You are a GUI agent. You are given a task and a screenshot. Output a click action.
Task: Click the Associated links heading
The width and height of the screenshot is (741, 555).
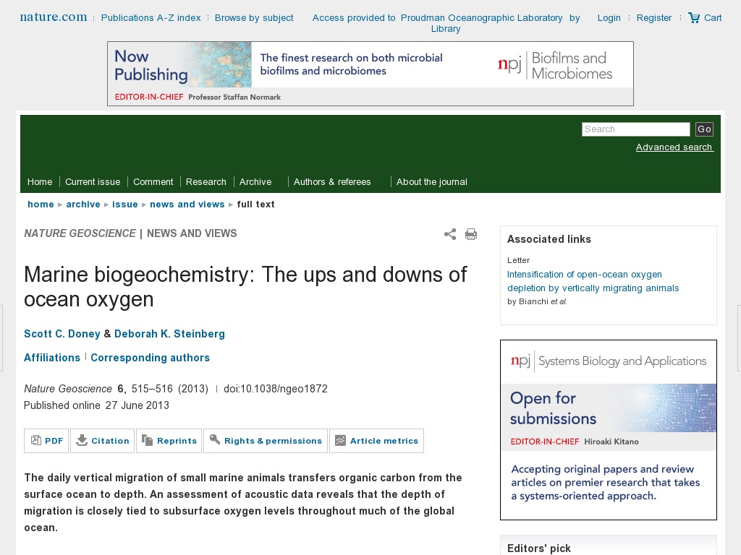tap(549, 239)
